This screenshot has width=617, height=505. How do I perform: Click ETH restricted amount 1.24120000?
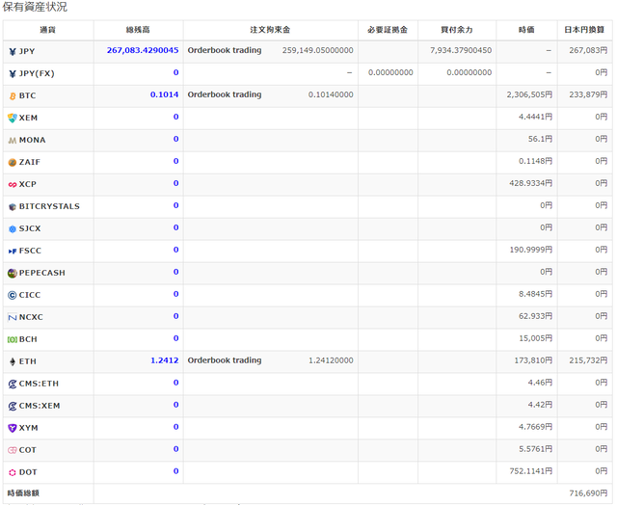tap(331, 360)
